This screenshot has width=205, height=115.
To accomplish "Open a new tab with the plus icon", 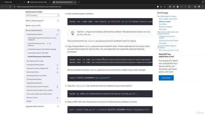I will 79,2.
